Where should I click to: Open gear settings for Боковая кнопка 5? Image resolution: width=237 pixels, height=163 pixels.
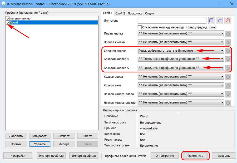point(228,68)
